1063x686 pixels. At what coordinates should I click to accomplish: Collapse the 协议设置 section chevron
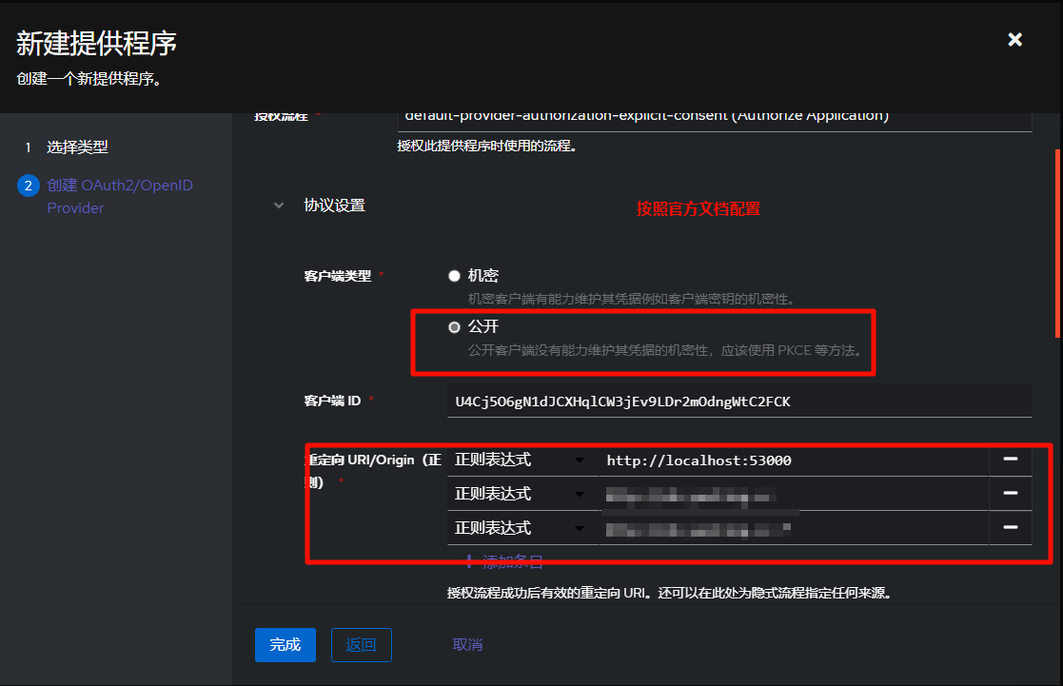[279, 206]
